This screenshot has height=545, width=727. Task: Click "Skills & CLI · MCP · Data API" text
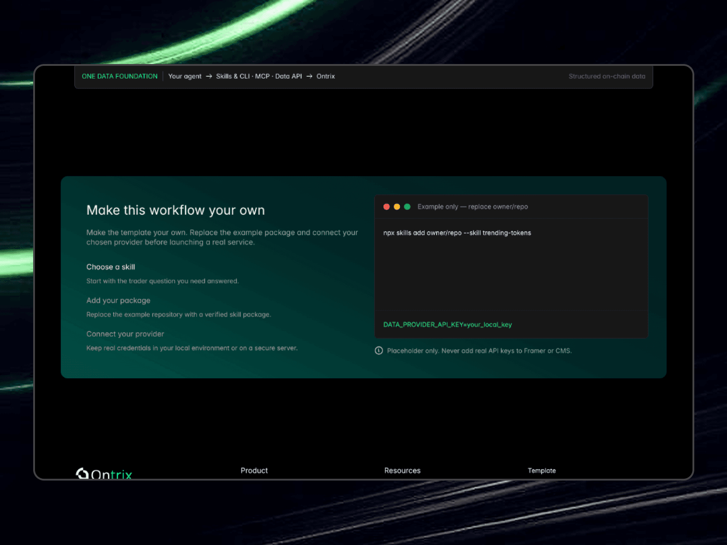[259, 76]
